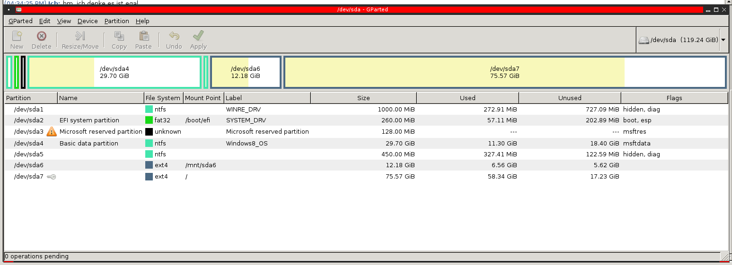Select the /dev/sda3 partition row
This screenshot has width=732, height=265.
pos(366,132)
